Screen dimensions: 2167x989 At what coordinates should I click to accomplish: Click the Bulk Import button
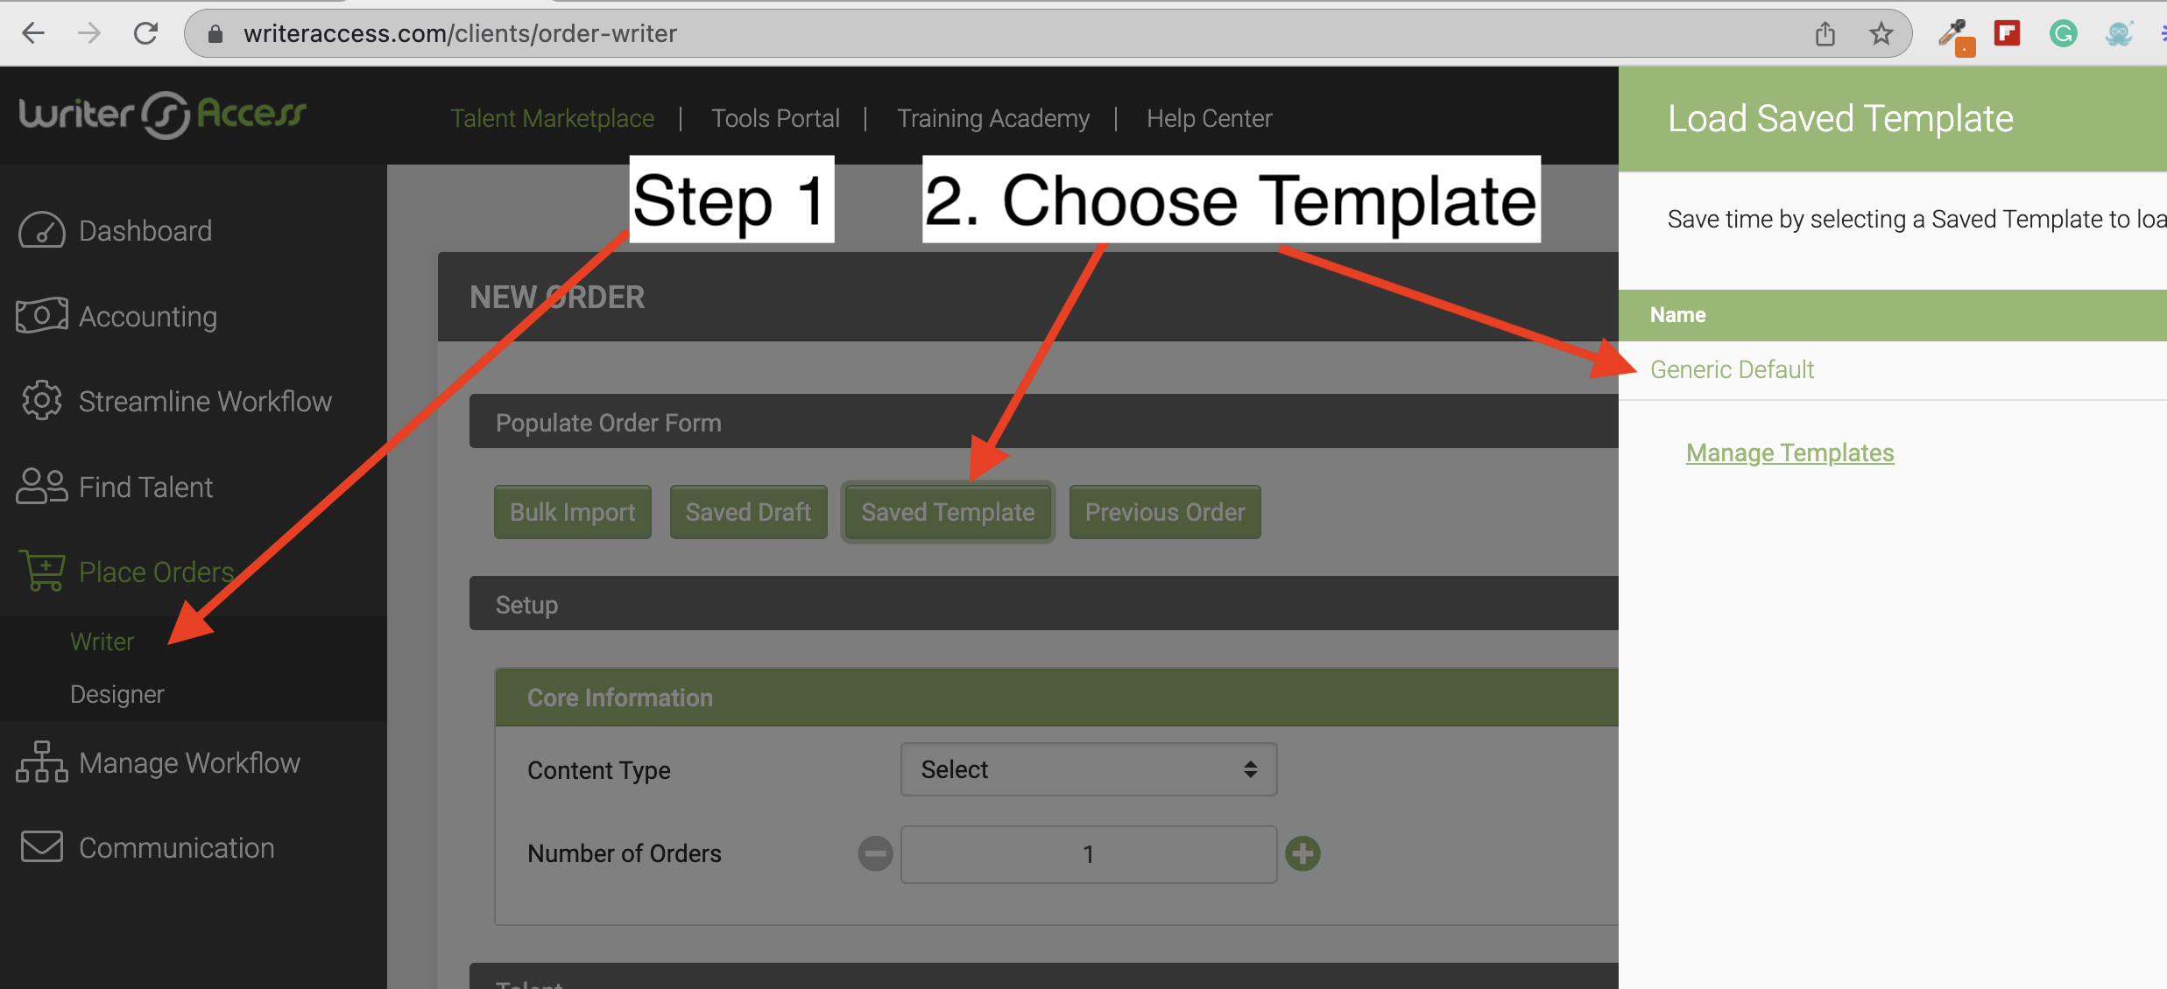[573, 512]
